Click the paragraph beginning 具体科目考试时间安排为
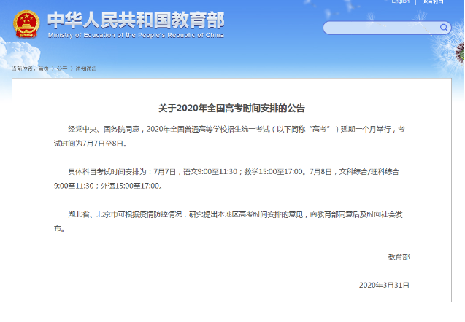The image size is (465, 322). 226,178
